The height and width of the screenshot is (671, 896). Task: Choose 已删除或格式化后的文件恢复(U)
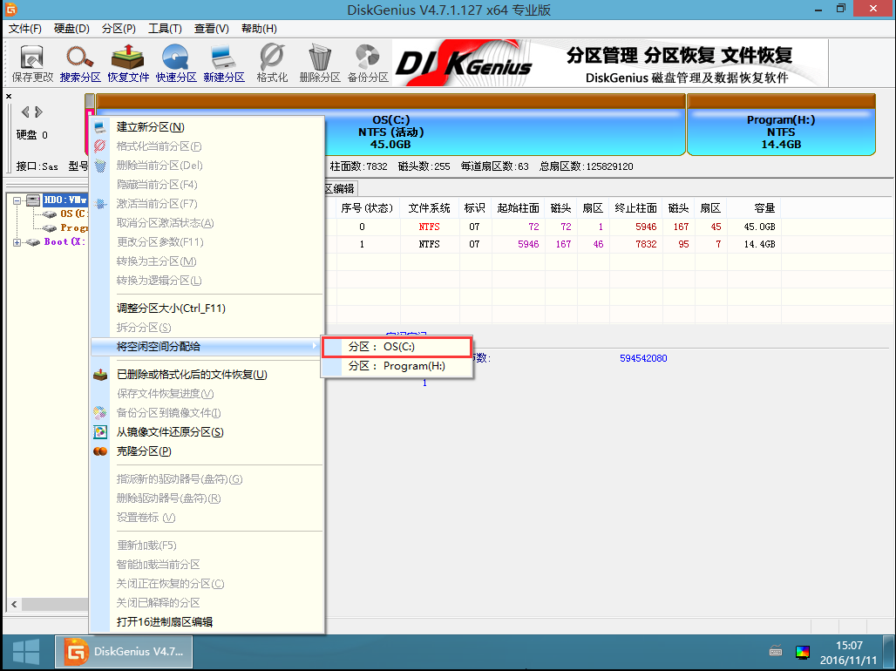[207, 375]
